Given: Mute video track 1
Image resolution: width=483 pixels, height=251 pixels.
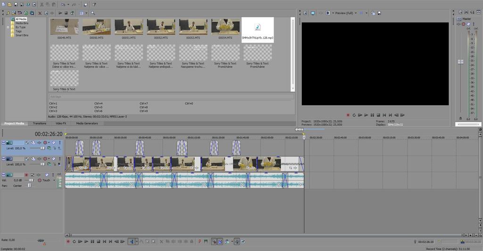Looking at the screenshot, I should click(54, 142).
